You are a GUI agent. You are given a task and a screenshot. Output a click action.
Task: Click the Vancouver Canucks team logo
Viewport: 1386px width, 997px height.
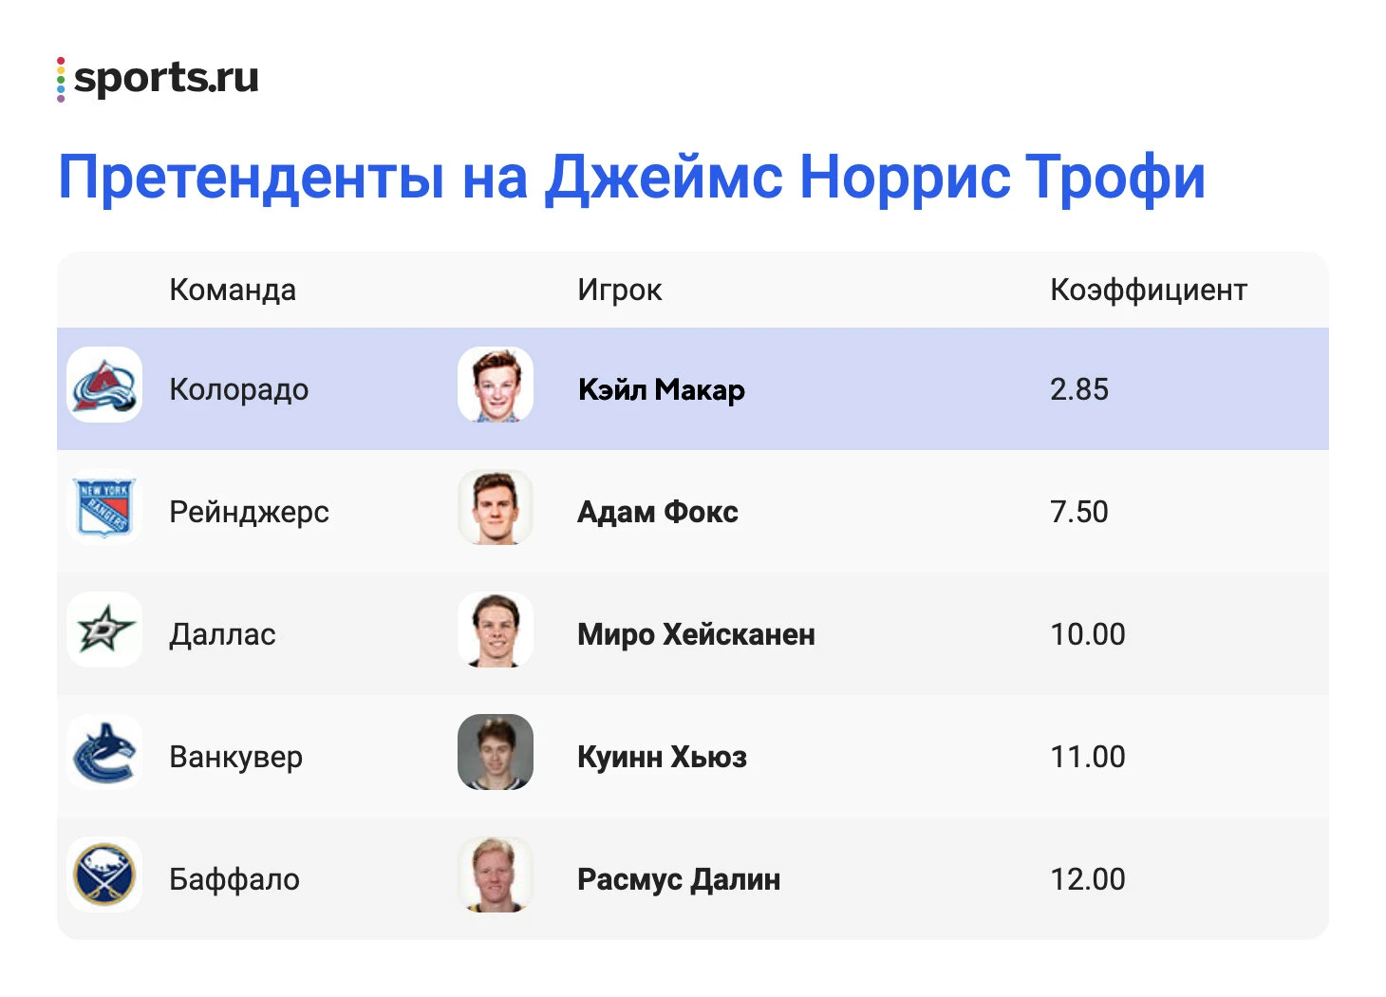tap(104, 752)
